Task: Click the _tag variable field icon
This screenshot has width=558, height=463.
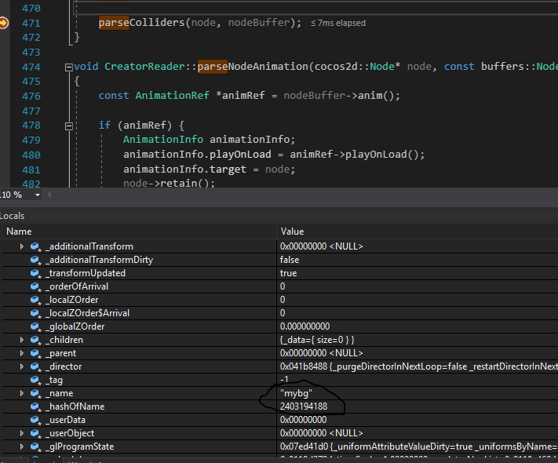Action: [x=36, y=380]
